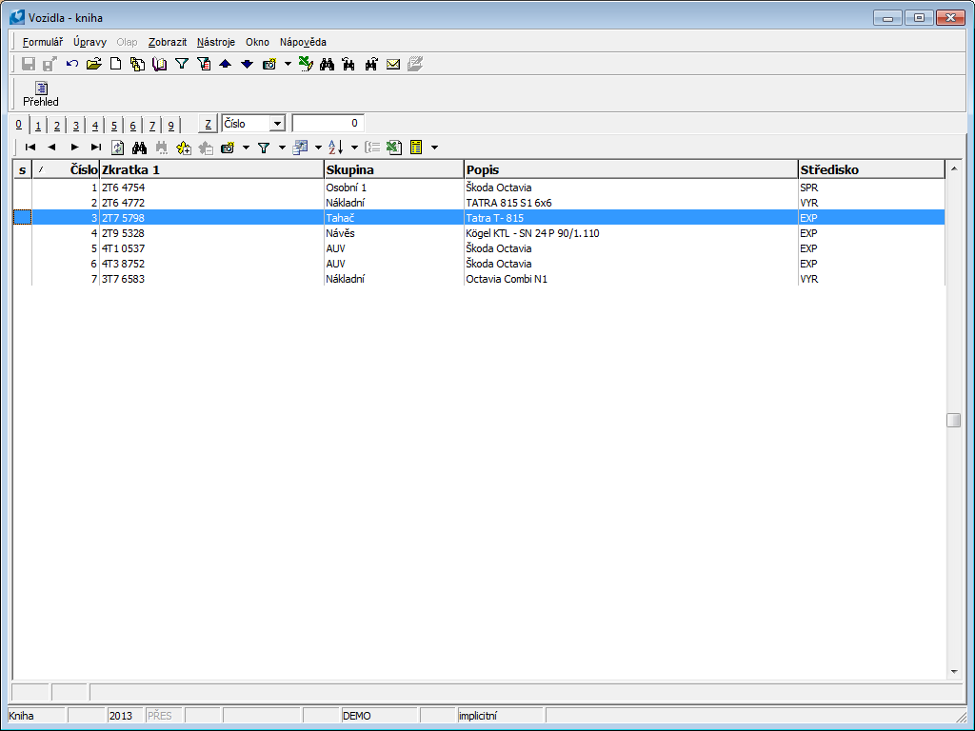Click the blue down arrow icon
Viewport: 975px width, 731px height.
point(247,65)
